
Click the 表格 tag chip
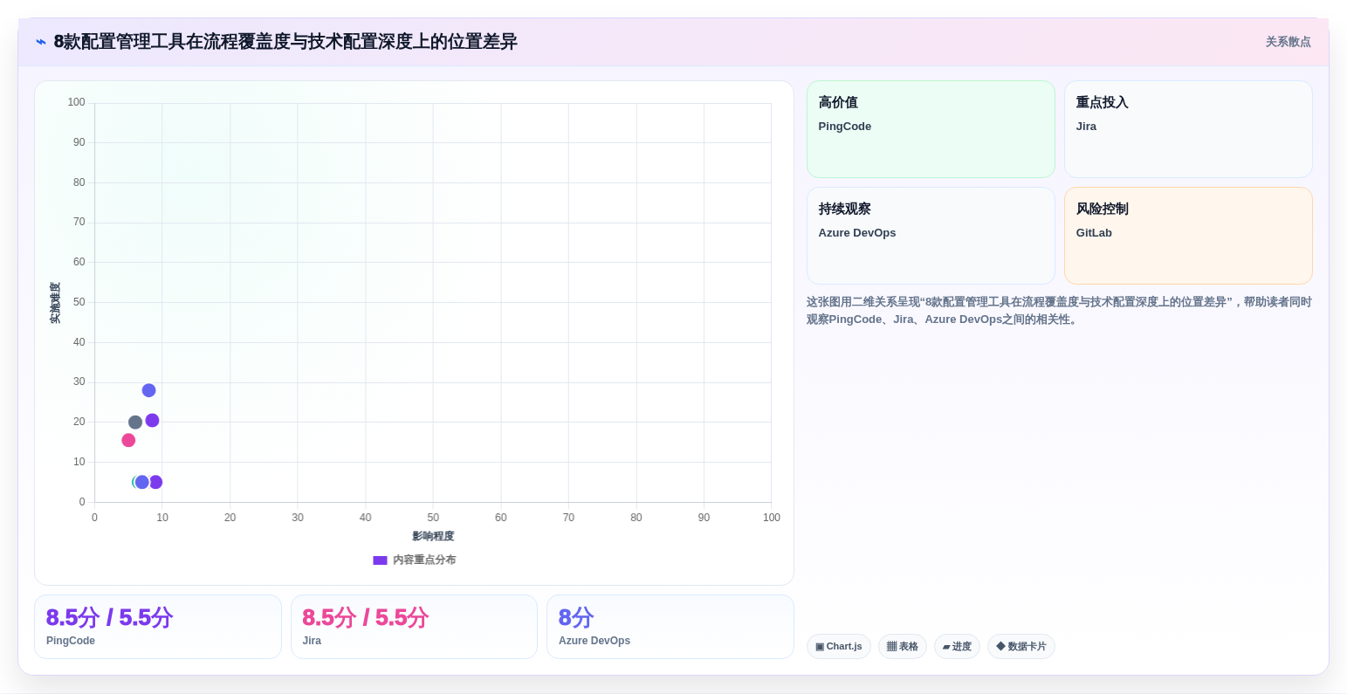[903, 647]
